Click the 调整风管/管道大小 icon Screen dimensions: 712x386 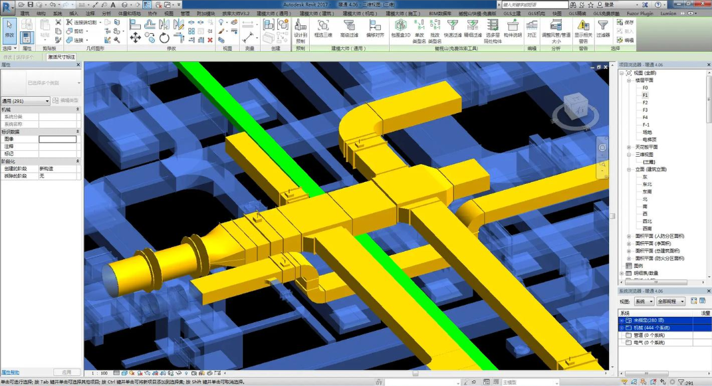coord(556,27)
